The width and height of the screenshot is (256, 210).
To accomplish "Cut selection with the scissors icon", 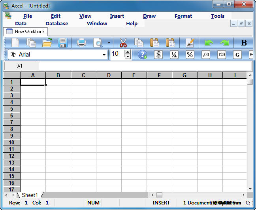I will 123,43.
